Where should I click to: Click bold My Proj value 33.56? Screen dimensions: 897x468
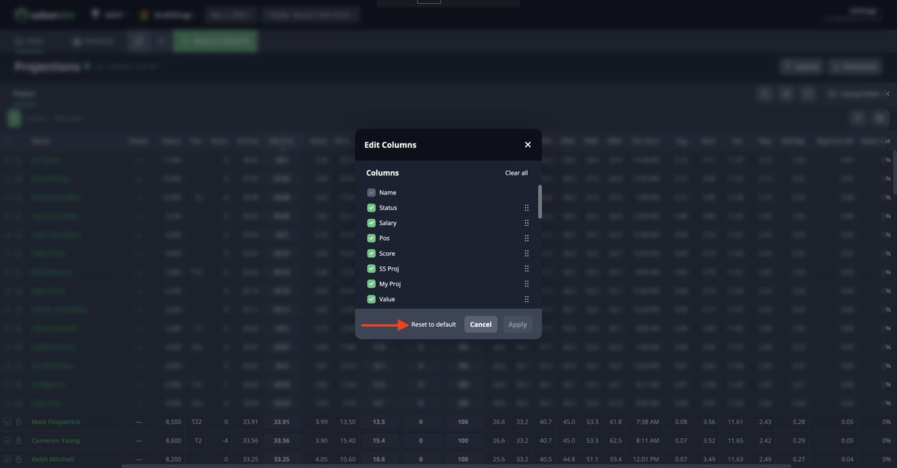point(281,440)
